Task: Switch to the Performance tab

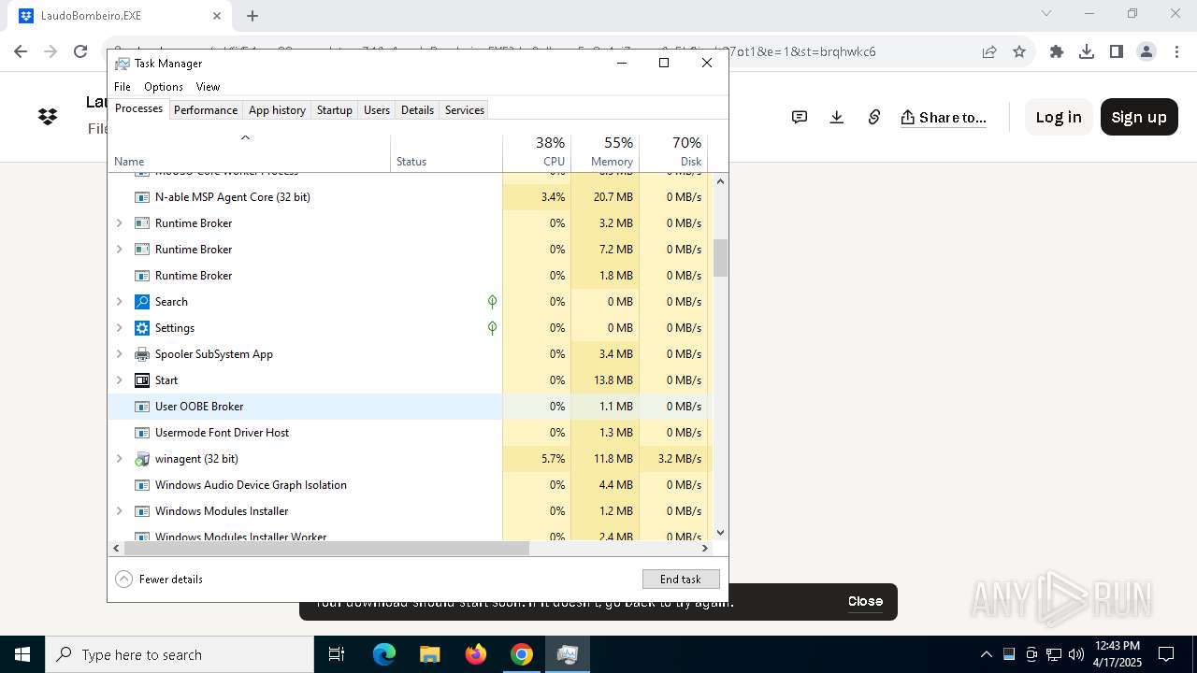Action: 206,109
